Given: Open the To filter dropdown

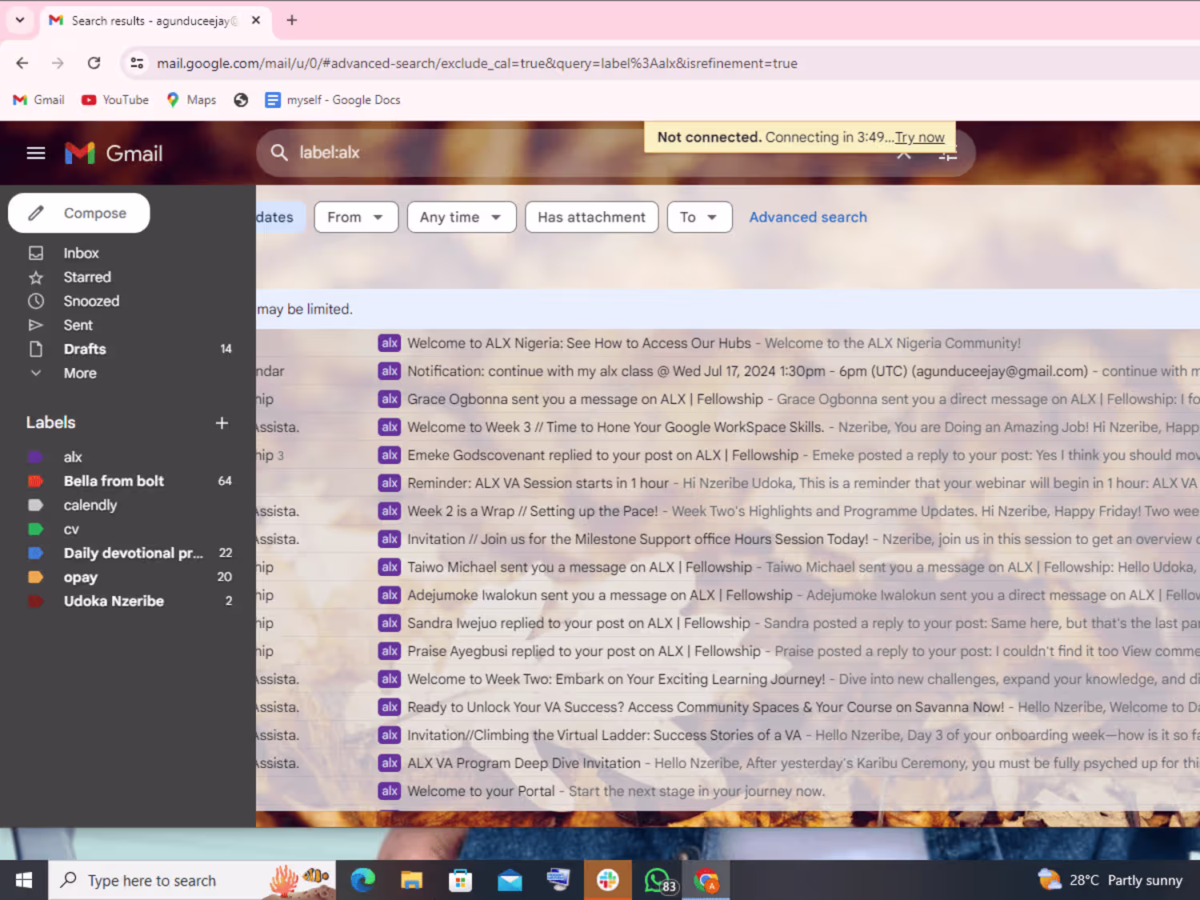Looking at the screenshot, I should coord(699,217).
